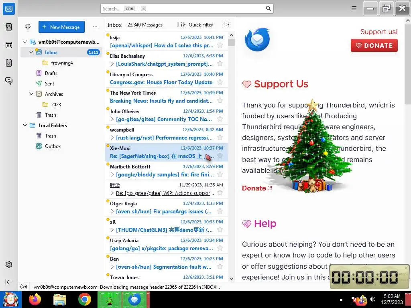Star the John Olheiser gitea message

pyautogui.click(x=220, y=119)
